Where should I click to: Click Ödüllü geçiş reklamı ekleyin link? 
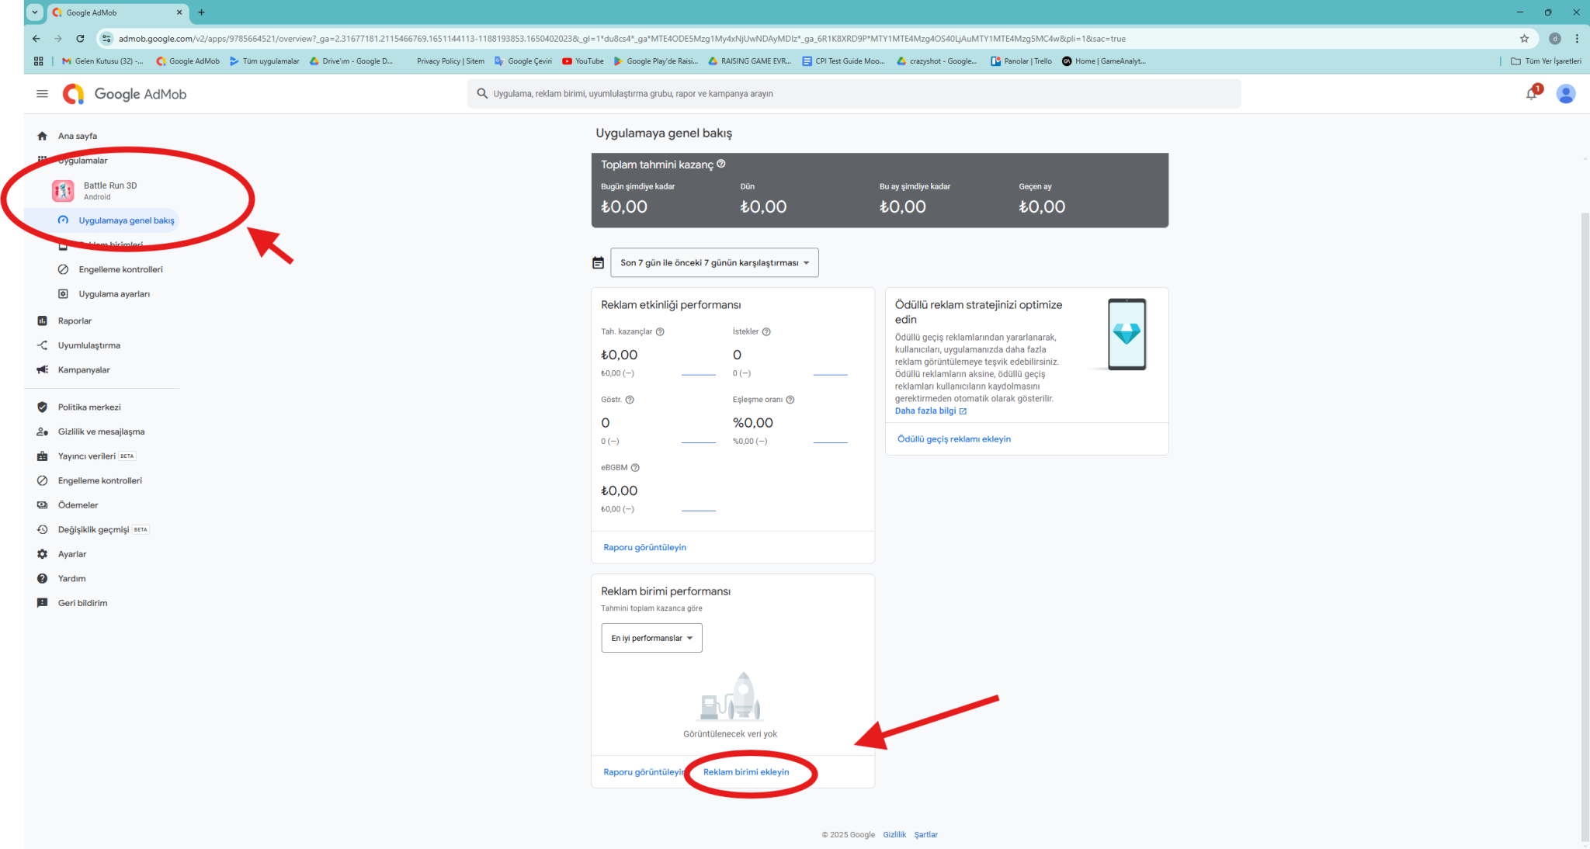953,439
